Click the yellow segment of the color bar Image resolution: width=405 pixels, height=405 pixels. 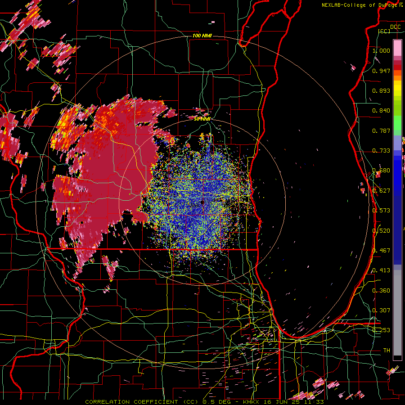click(x=397, y=88)
